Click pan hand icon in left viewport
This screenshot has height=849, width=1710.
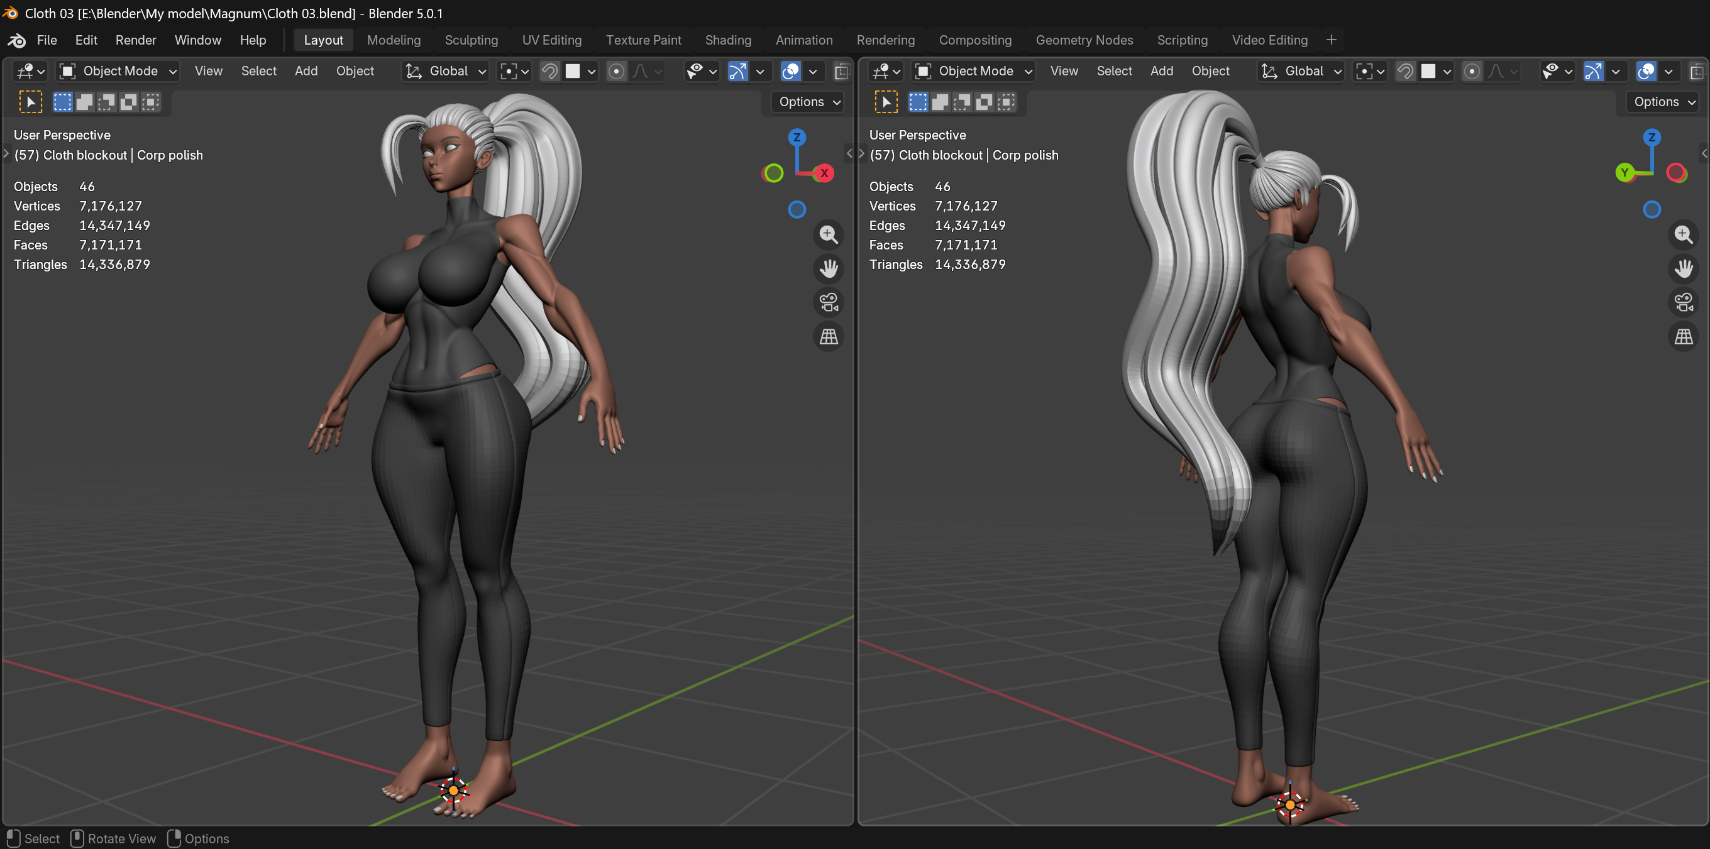pos(828,268)
